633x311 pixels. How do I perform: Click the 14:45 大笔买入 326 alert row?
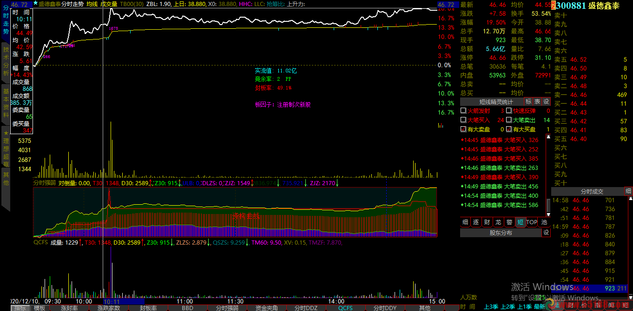pos(500,140)
